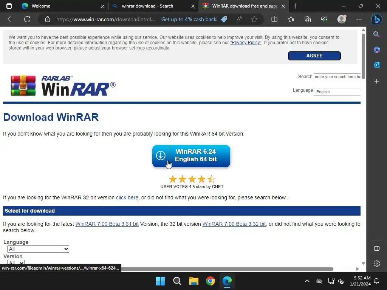This screenshot has height=290, width=387.
Task: Open the user profile avatar
Action: 342,19
